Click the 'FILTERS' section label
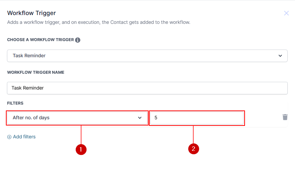The width and height of the screenshot is (295, 171). point(15,103)
